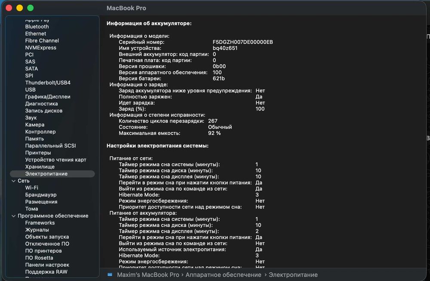Open Параллельный SCSI in the sidebar

[50, 146]
